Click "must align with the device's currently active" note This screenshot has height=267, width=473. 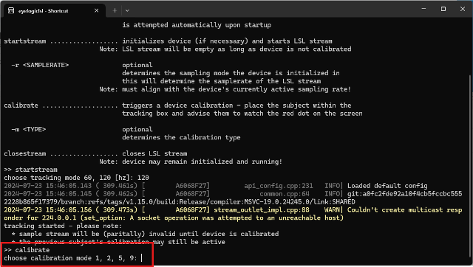[x=236, y=89]
